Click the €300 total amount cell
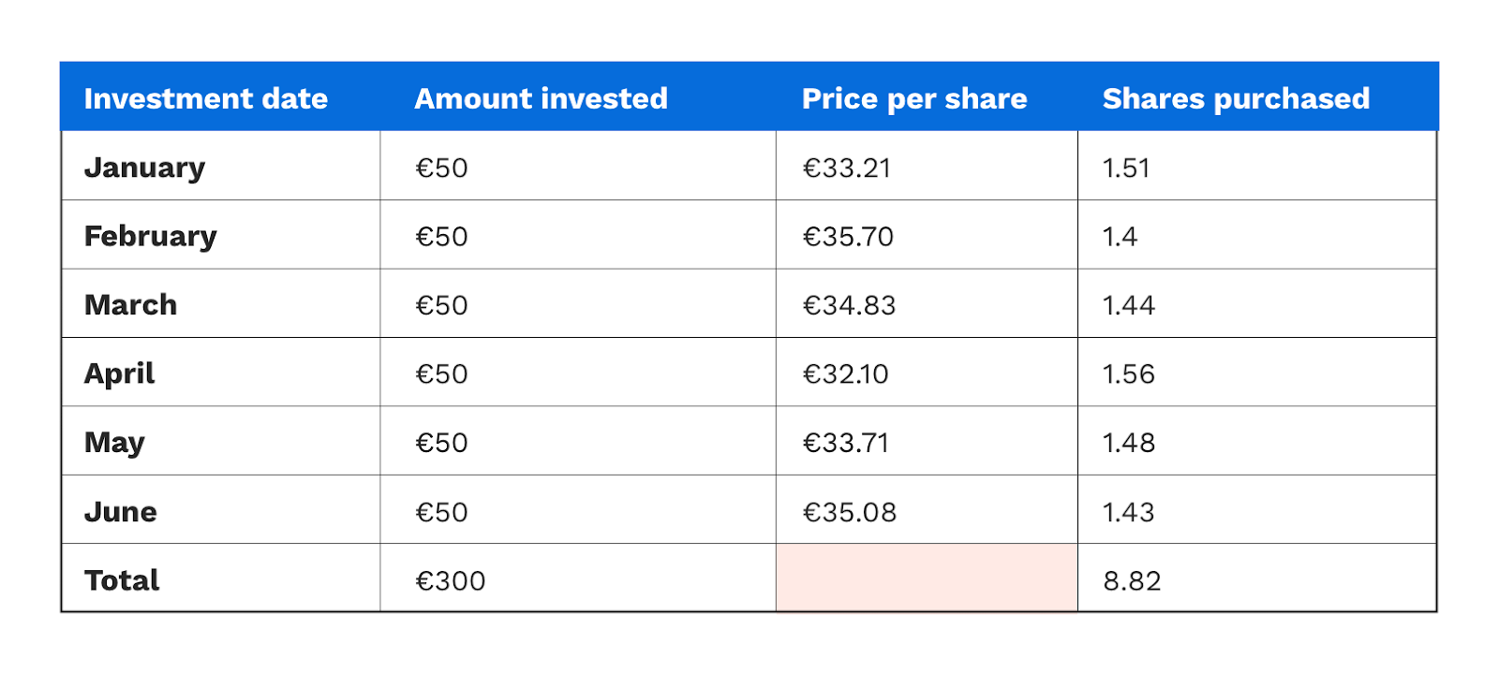 [x=450, y=581]
